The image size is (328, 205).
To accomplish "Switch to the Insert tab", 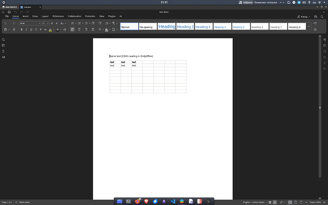I will pos(26,16).
